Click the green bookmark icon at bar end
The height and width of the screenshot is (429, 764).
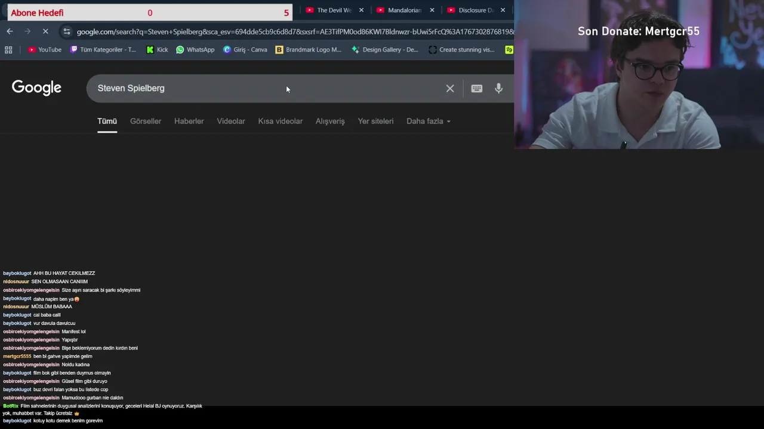point(509,50)
